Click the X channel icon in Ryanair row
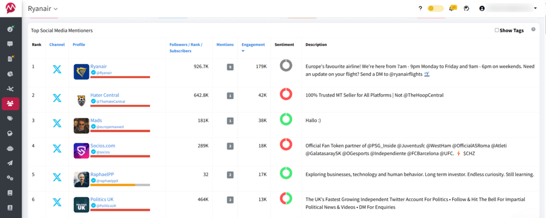Screen dimensions: 546x218 coord(57,69)
